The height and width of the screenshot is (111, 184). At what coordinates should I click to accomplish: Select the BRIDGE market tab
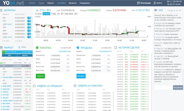click(25, 55)
